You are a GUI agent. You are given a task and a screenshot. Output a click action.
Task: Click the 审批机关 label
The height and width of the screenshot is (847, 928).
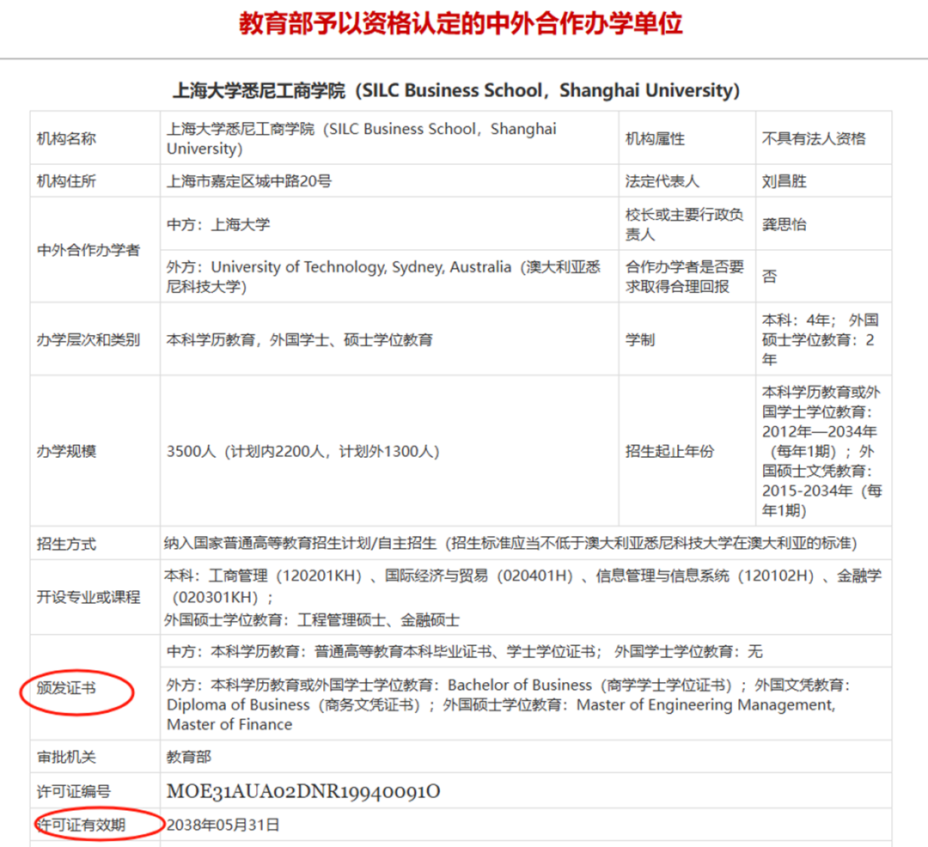(66, 757)
